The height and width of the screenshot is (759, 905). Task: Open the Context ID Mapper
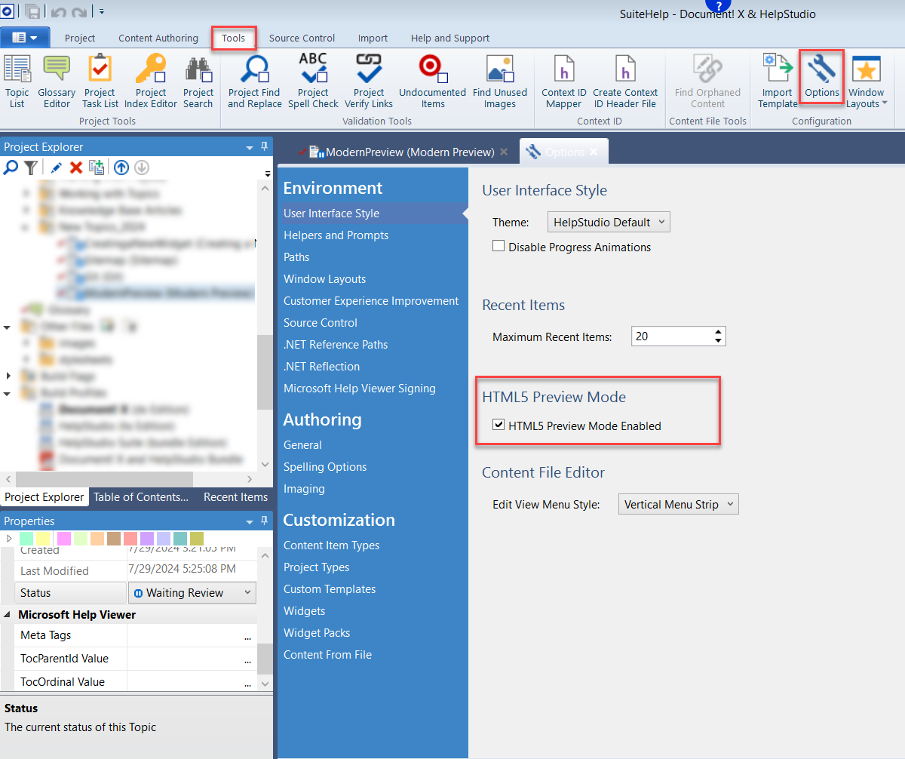(x=563, y=81)
